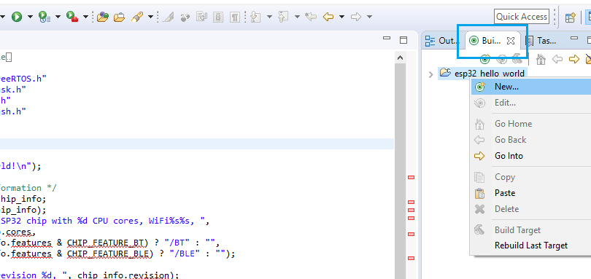Switch to the Outline tab

click(441, 41)
